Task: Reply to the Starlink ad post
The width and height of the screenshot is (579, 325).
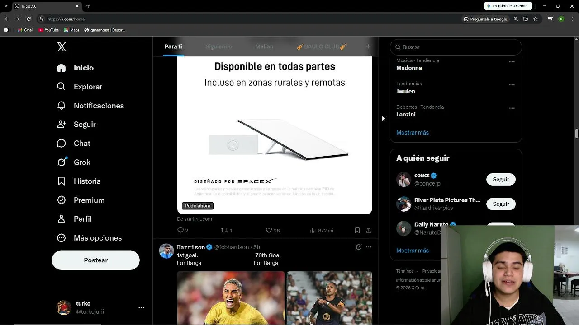Action: pos(182,230)
